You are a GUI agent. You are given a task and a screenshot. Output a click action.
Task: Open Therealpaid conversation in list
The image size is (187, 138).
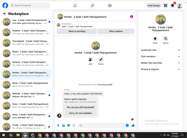26,43
